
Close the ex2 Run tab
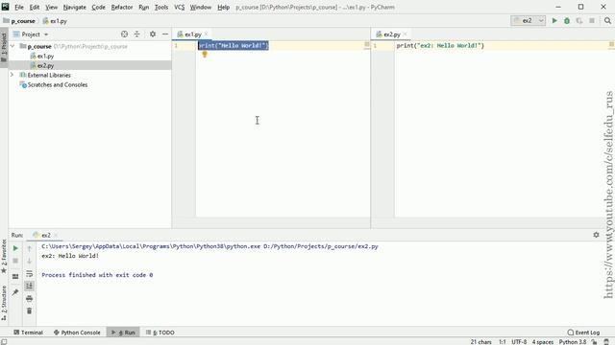56,235
